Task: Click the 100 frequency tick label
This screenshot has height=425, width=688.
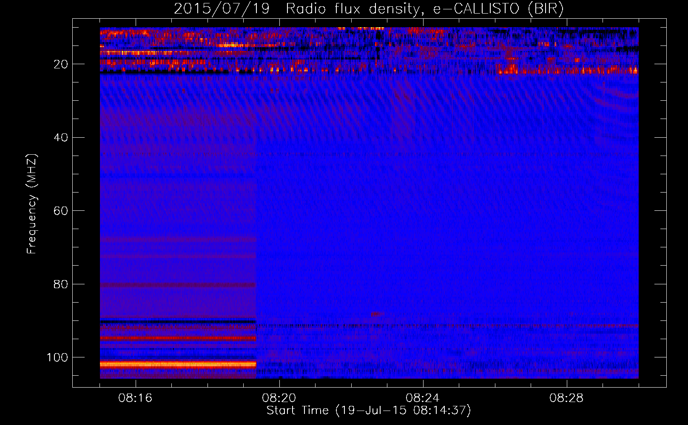Action: point(57,357)
